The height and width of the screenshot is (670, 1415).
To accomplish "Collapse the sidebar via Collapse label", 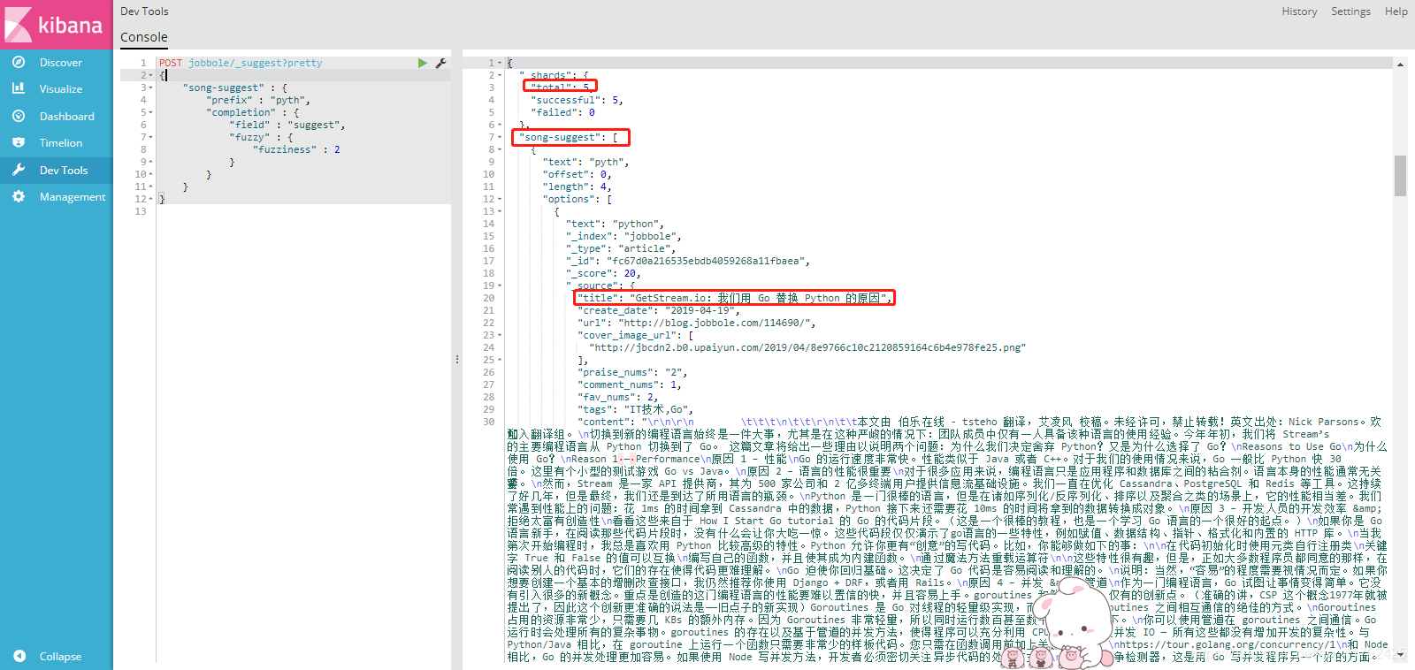I will tap(60, 657).
